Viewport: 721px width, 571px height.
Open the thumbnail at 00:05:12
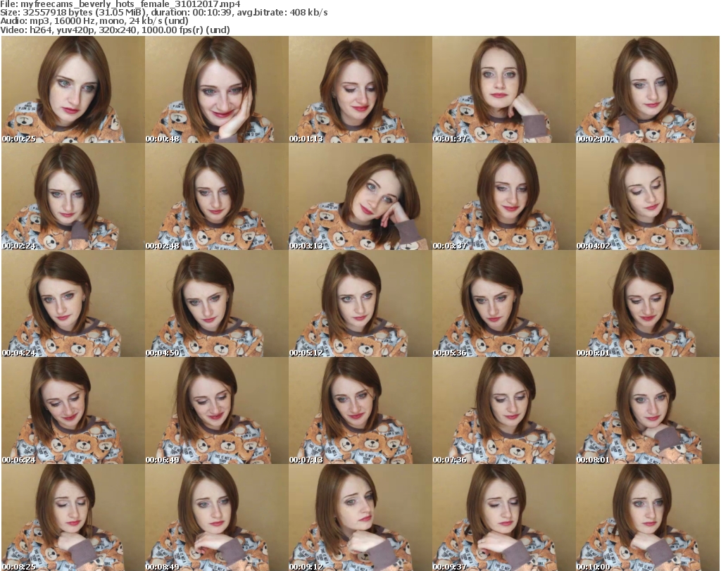pos(360,304)
